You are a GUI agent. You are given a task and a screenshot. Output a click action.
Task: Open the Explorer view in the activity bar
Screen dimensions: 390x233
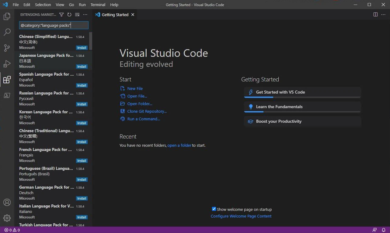click(7, 16)
